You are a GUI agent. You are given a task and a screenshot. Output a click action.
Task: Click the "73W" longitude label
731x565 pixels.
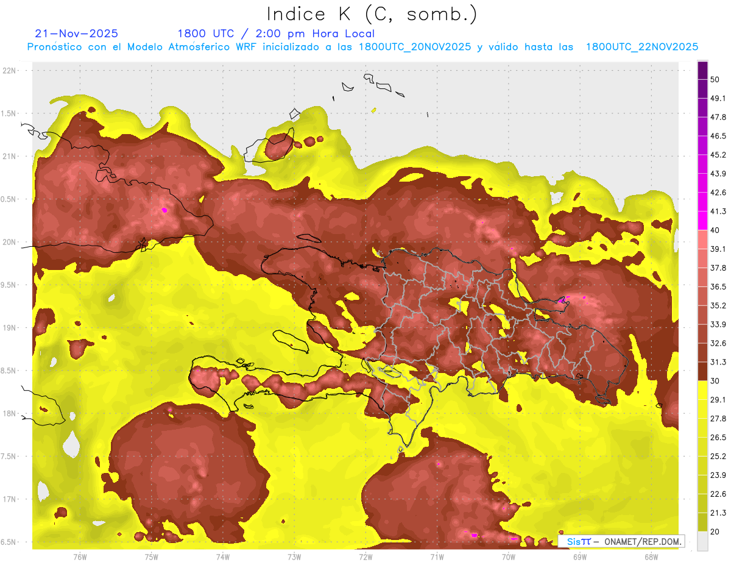point(294,557)
